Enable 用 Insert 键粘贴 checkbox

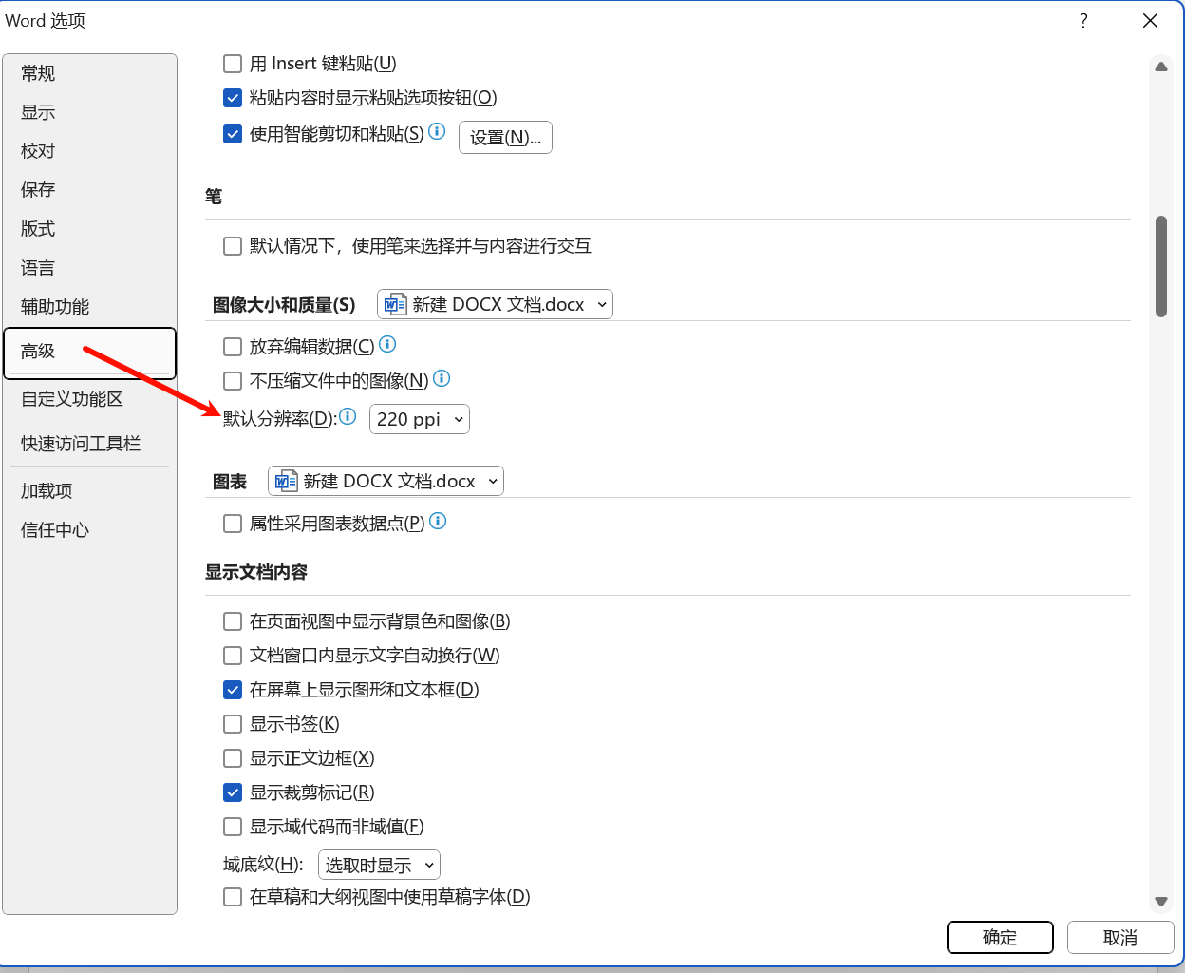click(x=233, y=64)
